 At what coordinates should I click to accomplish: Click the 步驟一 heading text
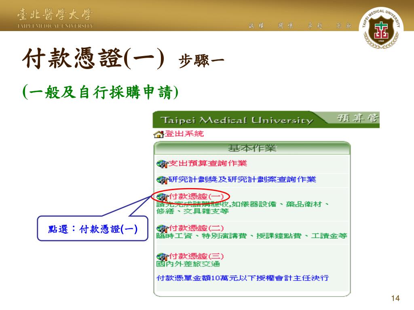pos(201,61)
